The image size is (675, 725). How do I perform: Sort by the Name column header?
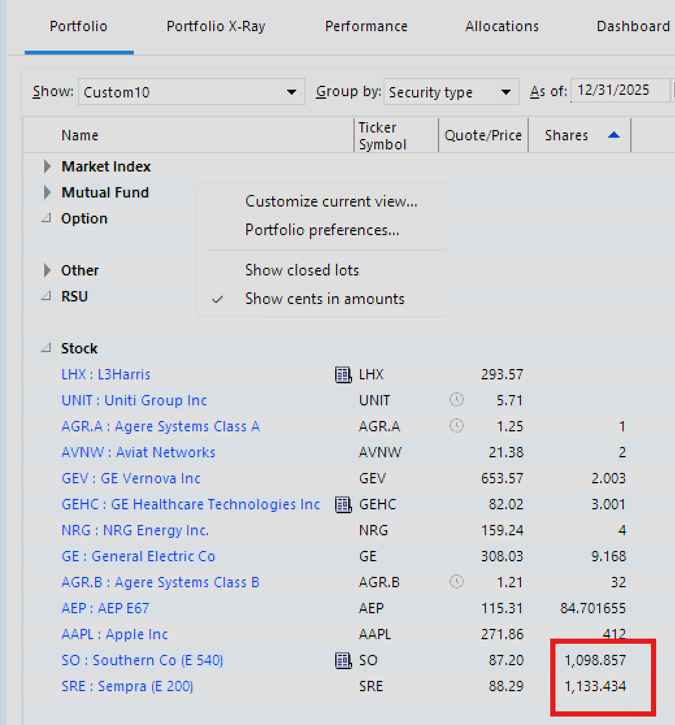80,136
